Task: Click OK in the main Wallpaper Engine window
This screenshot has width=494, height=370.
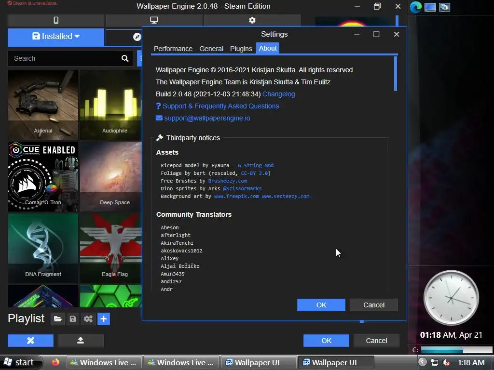Action: coord(326,341)
